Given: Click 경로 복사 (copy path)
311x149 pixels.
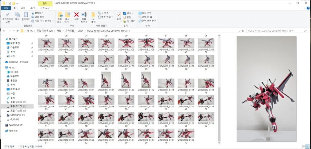Looking at the screenshot, I should (38, 17).
